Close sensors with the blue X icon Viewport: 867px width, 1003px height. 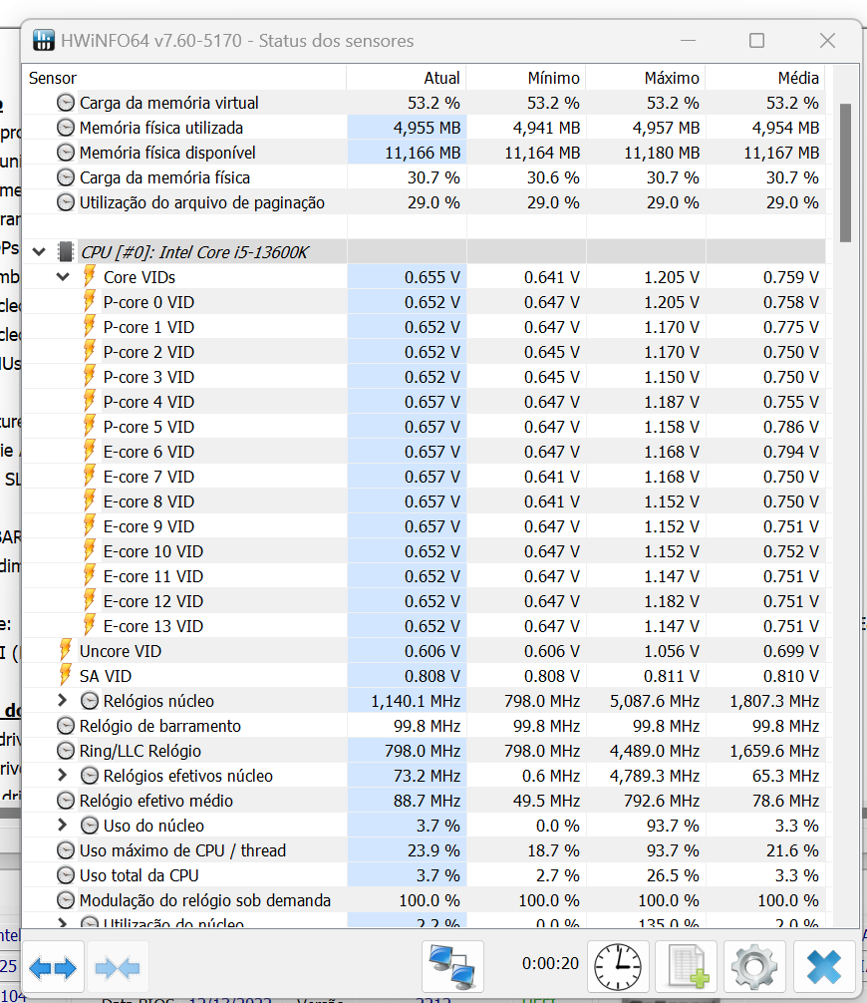[824, 966]
